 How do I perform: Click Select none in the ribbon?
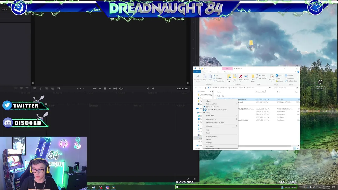point(290,78)
